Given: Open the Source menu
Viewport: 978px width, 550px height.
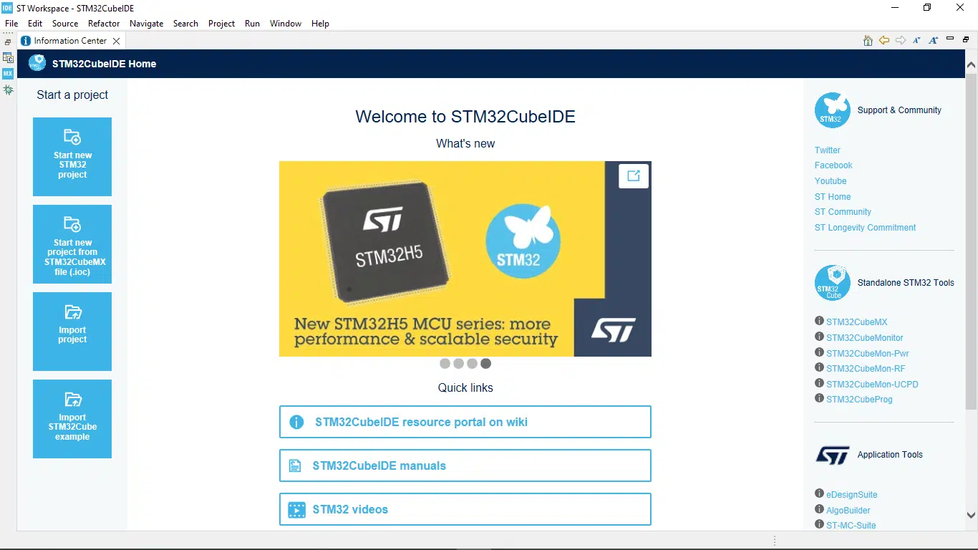Looking at the screenshot, I should tap(65, 24).
